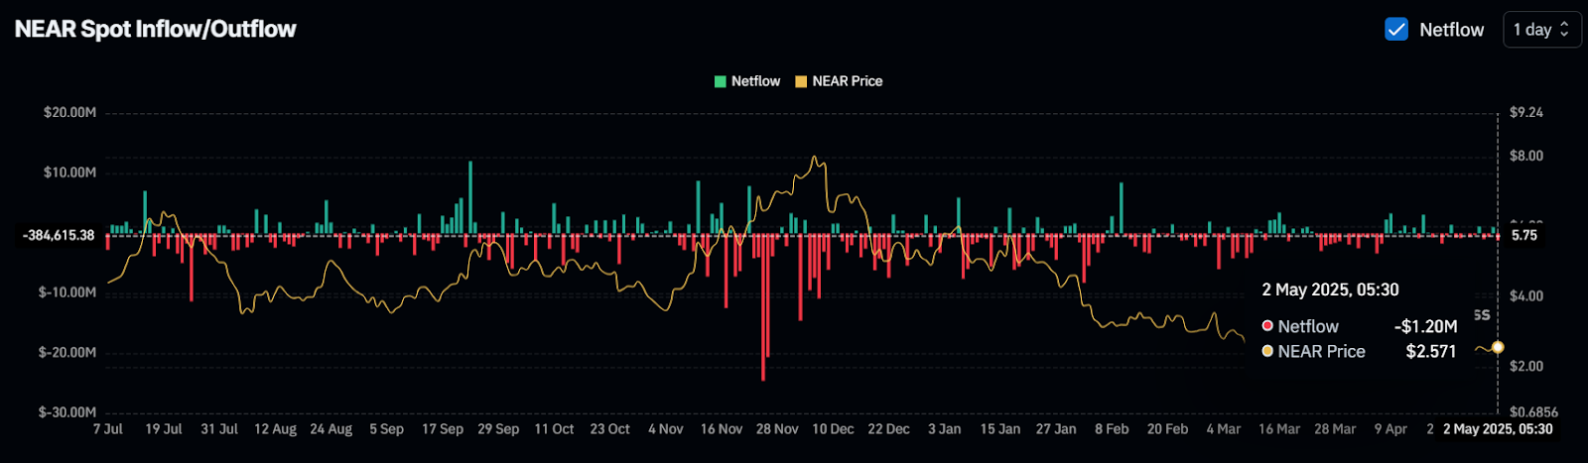Click the $9.24 price axis label
Viewport: 1588px width, 463px height.
[1526, 113]
